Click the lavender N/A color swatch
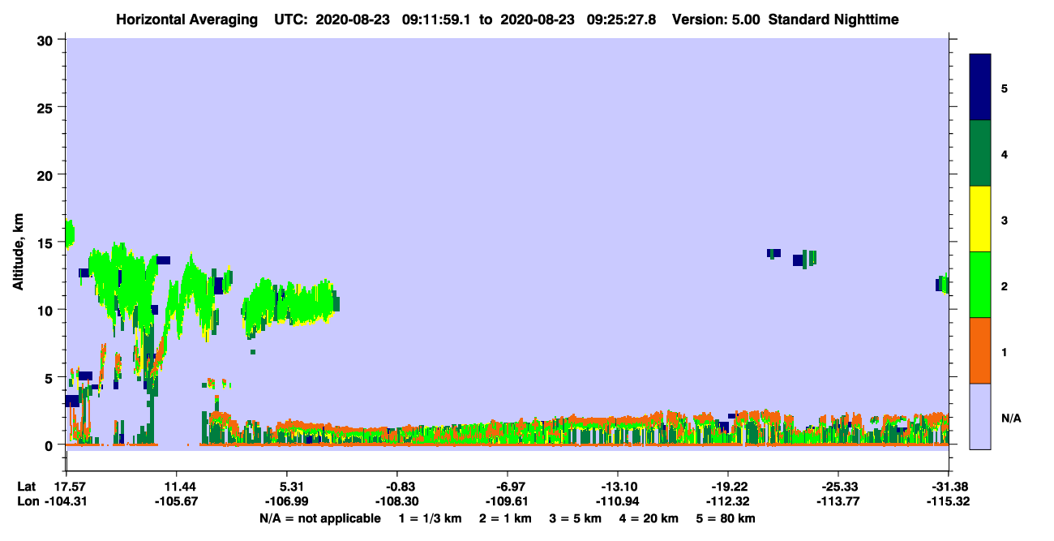This screenshot has height=541, width=1054. pos(980,416)
